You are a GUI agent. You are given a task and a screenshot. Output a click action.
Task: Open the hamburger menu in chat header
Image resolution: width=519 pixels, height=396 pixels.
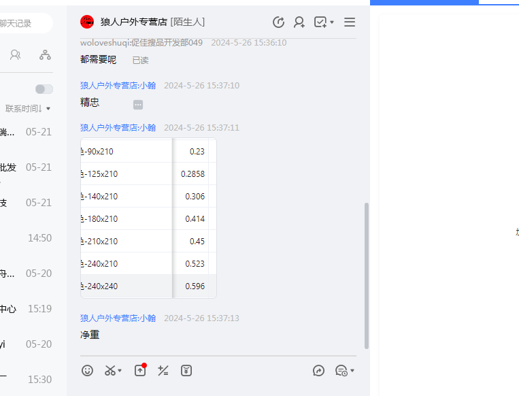tap(350, 22)
